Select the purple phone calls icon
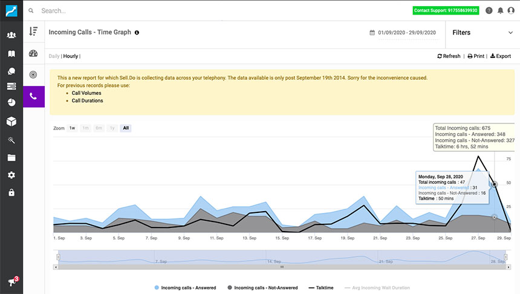Image resolution: width=520 pixels, height=294 pixels. (x=33, y=97)
